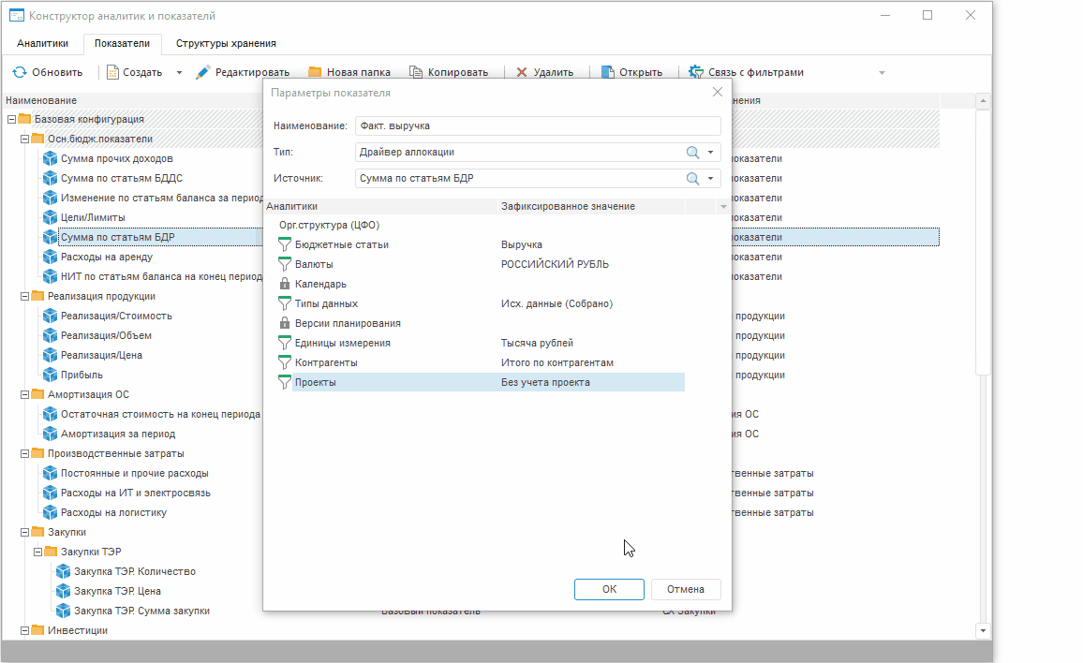Screen dimensions: 1083x663
Task: Switch to the Структуры хранения tab
Action: click(226, 43)
